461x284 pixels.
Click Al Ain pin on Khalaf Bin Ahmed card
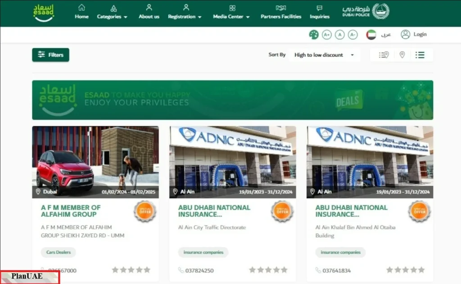click(x=312, y=192)
